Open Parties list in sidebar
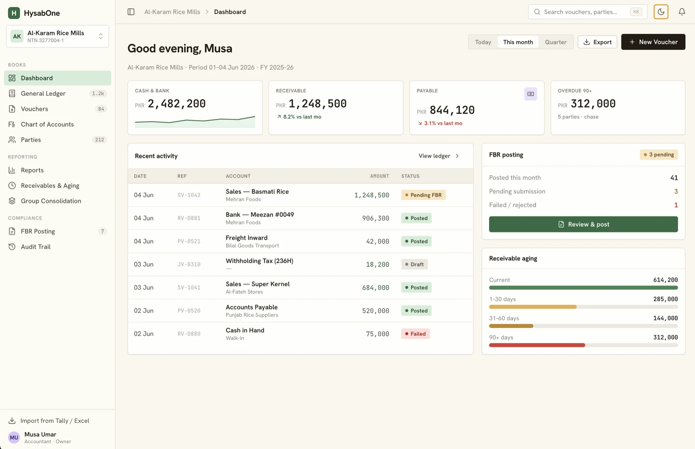Screen dimensions: 695x449 click(x=58, y=140)
